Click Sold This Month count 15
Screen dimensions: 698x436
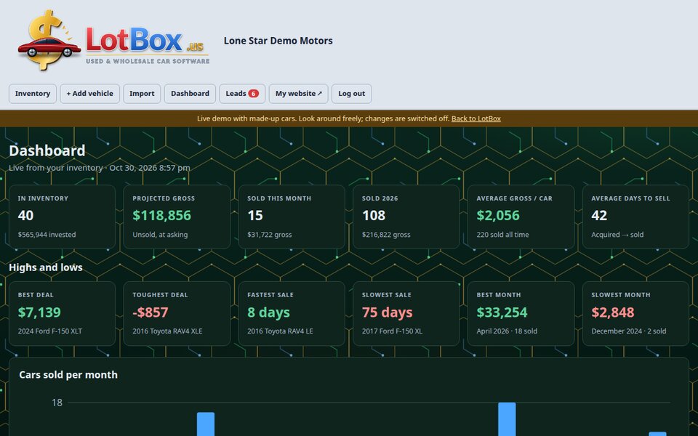click(x=255, y=215)
